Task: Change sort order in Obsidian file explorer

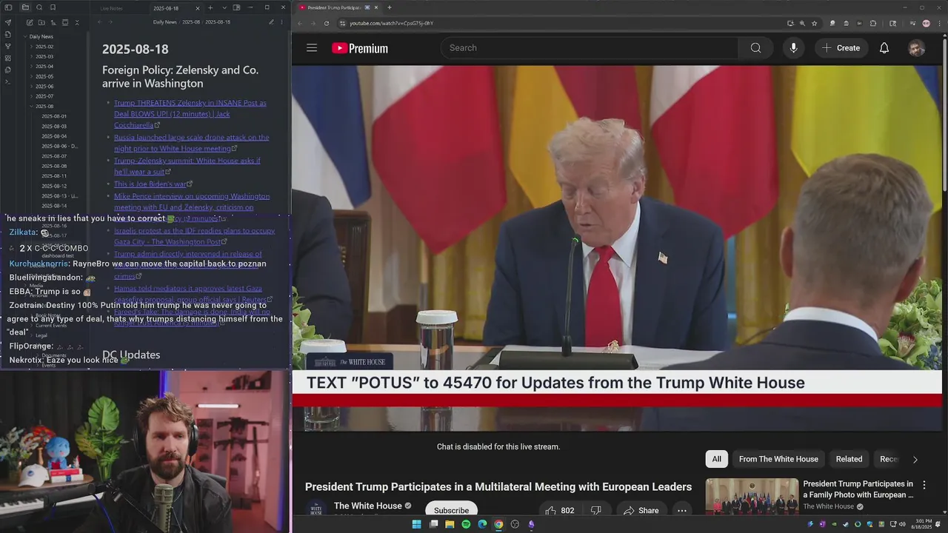Action: tap(53, 22)
